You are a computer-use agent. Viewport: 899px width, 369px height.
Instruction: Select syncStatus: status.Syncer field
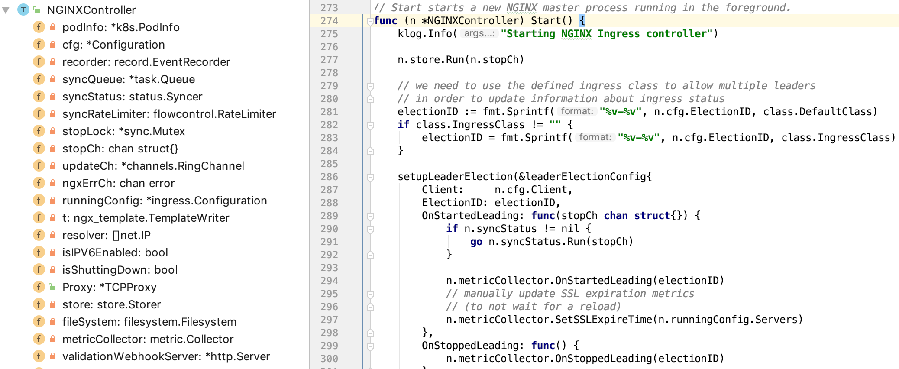tap(132, 97)
